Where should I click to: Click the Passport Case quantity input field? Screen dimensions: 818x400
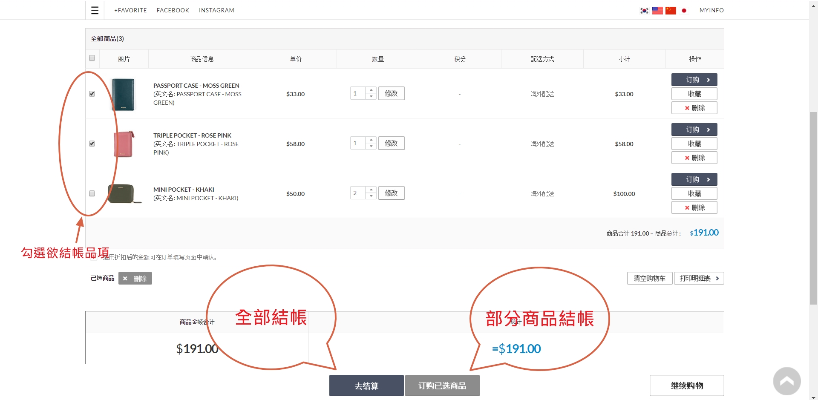[x=357, y=93]
